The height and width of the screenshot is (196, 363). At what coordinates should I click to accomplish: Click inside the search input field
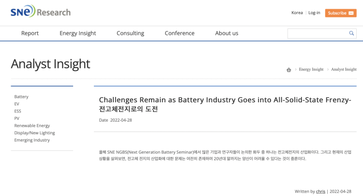coord(317,33)
